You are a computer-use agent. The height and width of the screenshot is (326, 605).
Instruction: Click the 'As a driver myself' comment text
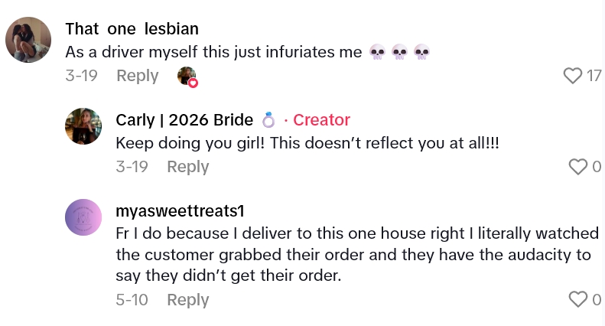pyautogui.click(x=213, y=52)
